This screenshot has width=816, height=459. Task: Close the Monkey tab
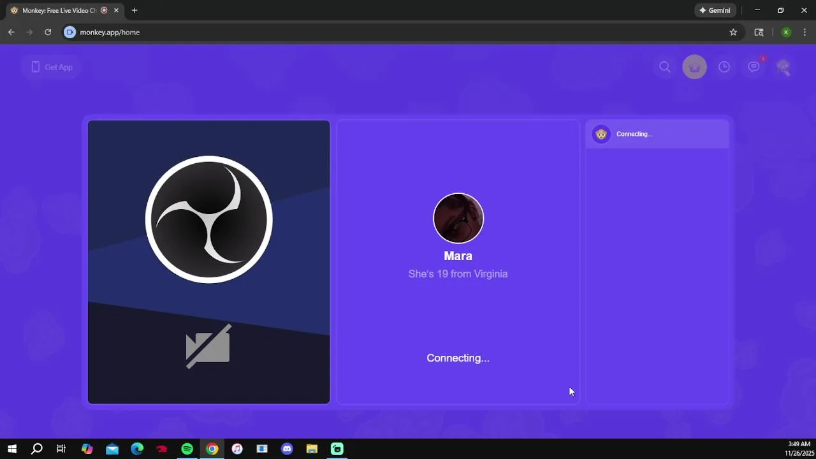coord(116,10)
